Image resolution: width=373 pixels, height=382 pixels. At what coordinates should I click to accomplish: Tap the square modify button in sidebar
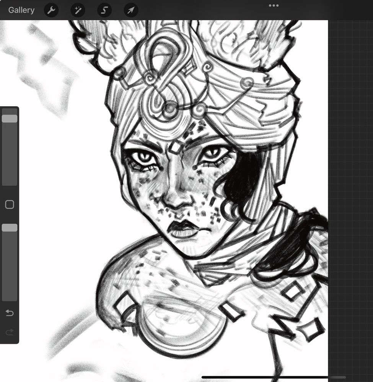point(10,204)
